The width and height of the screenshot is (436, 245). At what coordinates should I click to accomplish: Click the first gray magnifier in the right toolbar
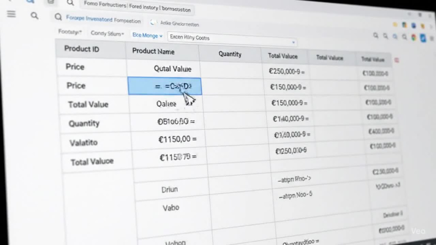(x=376, y=36)
